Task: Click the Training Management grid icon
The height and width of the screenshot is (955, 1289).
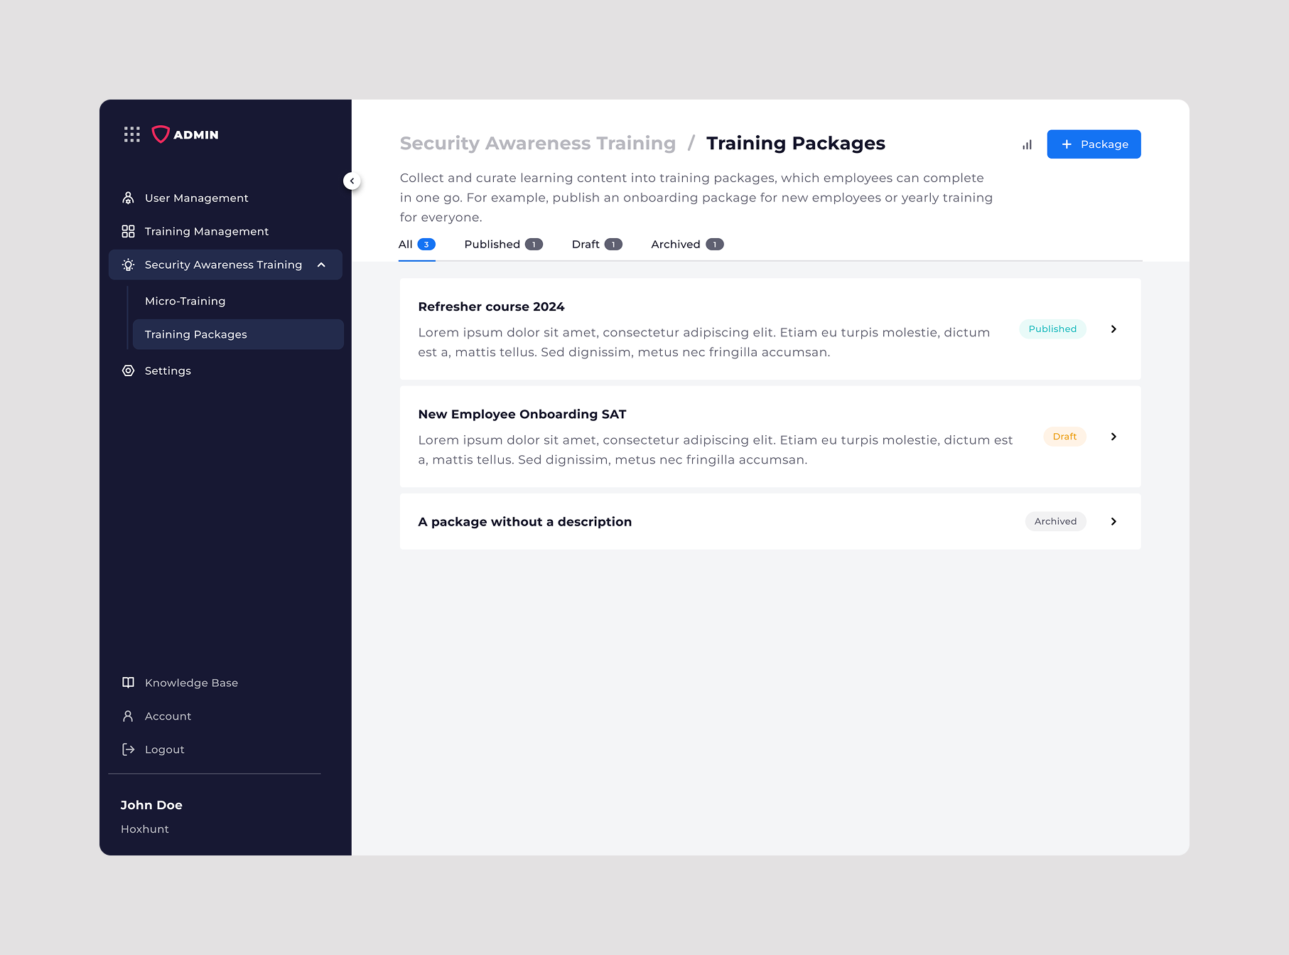Action: [128, 231]
